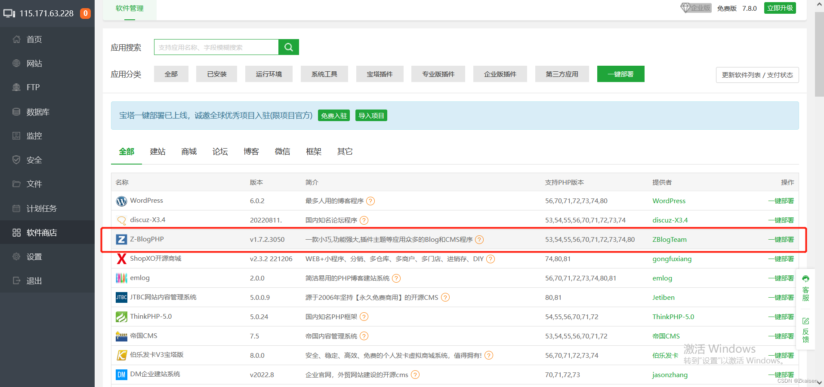Switch to the 建站 category tab
This screenshot has height=387, width=824.
point(157,152)
